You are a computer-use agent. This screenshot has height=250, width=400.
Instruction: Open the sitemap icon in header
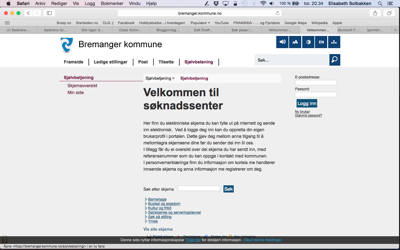tap(334, 42)
